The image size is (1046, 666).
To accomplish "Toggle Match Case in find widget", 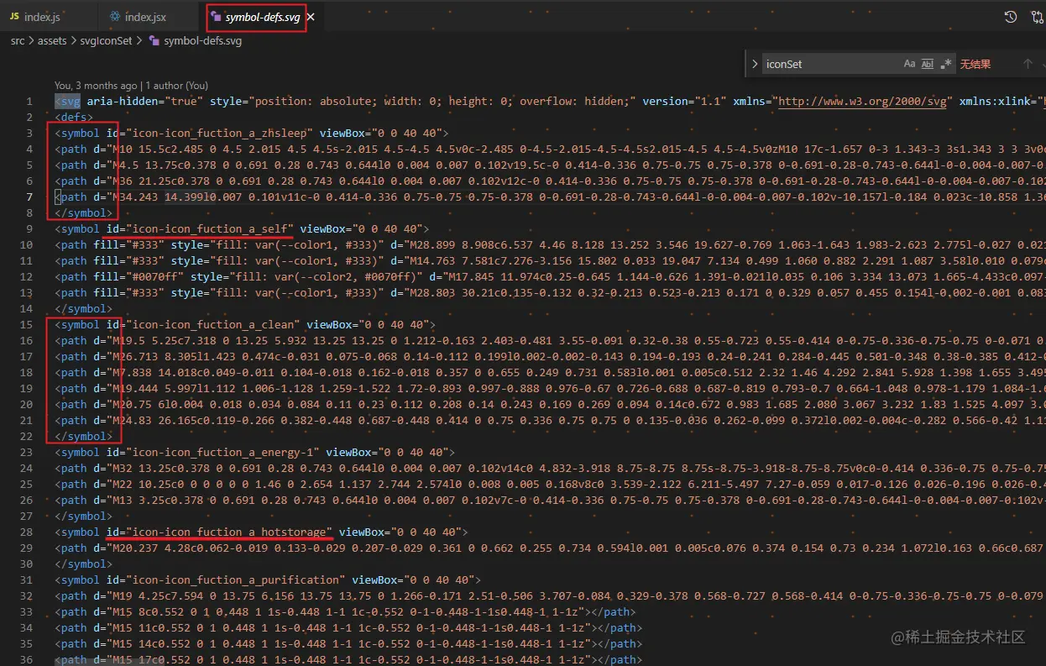I will [909, 64].
